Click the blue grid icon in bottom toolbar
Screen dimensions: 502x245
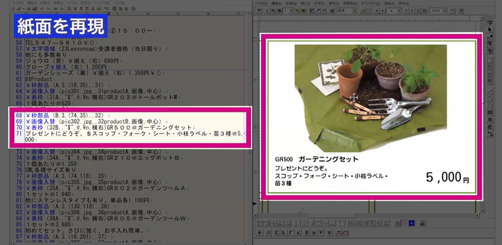click(412, 223)
